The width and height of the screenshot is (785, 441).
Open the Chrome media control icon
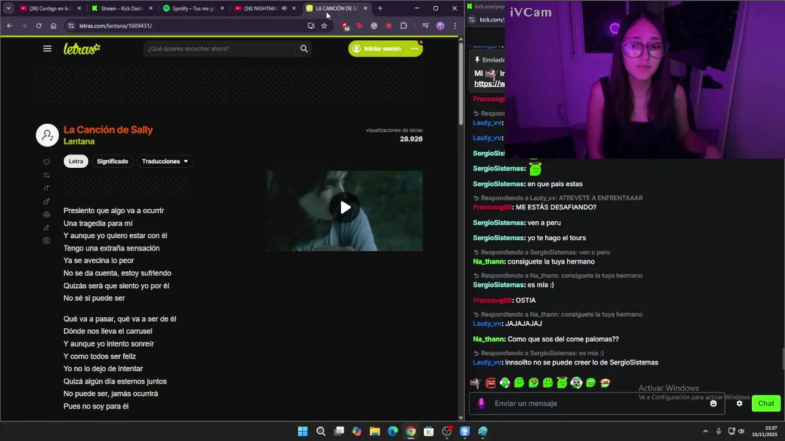[x=426, y=26]
